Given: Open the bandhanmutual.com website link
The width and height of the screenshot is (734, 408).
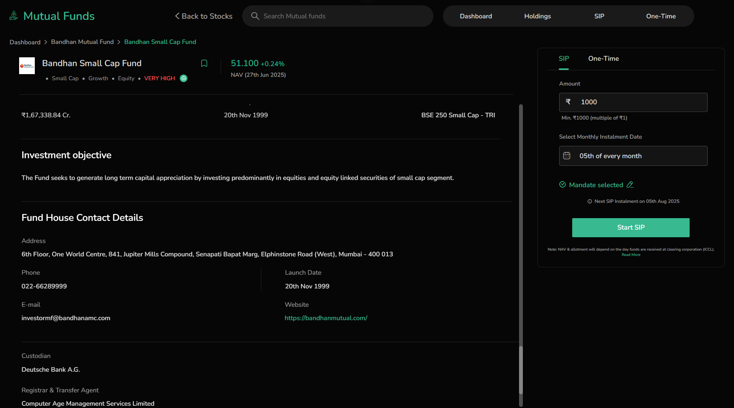Looking at the screenshot, I should 326,318.
